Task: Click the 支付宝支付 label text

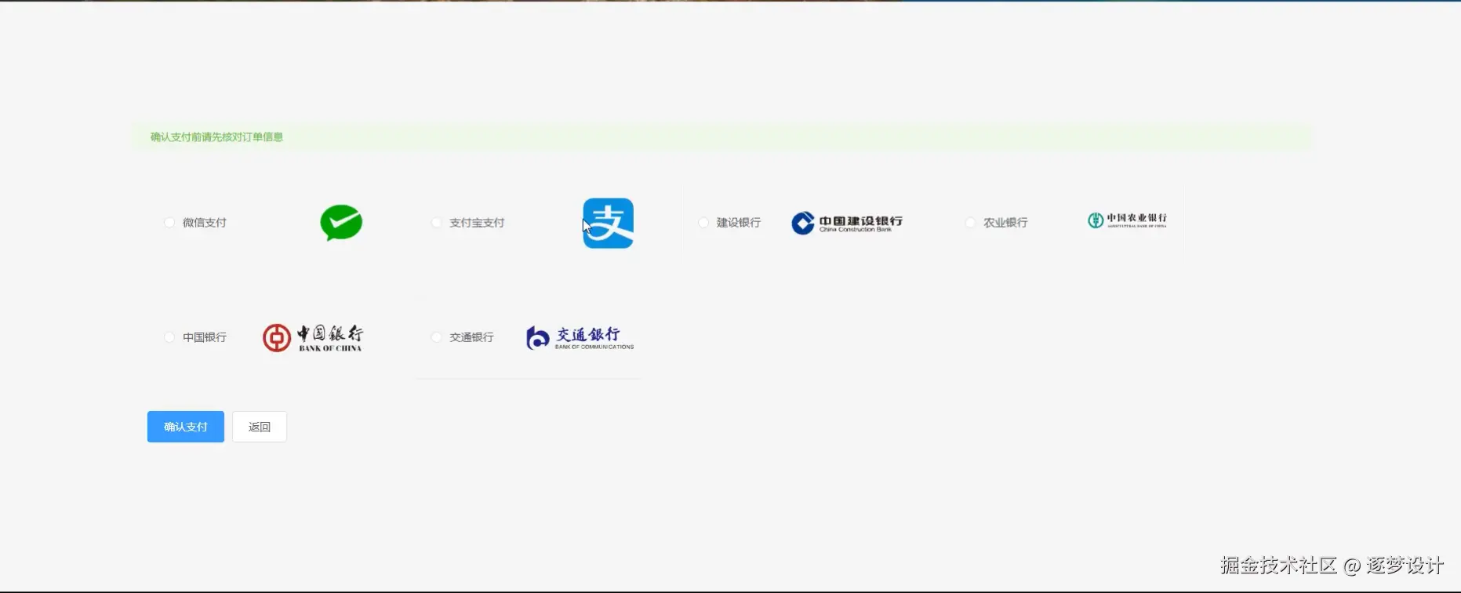Action: 477,223
